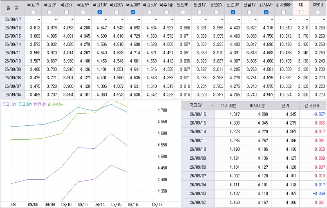Click the 3.978 yield cell
Image resolution: width=327 pixels, height=208 pixels.
(52, 28)
